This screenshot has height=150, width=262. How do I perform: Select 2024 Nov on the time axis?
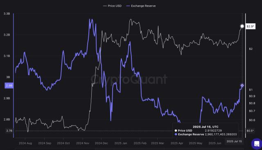pyautogui.click(x=83, y=143)
